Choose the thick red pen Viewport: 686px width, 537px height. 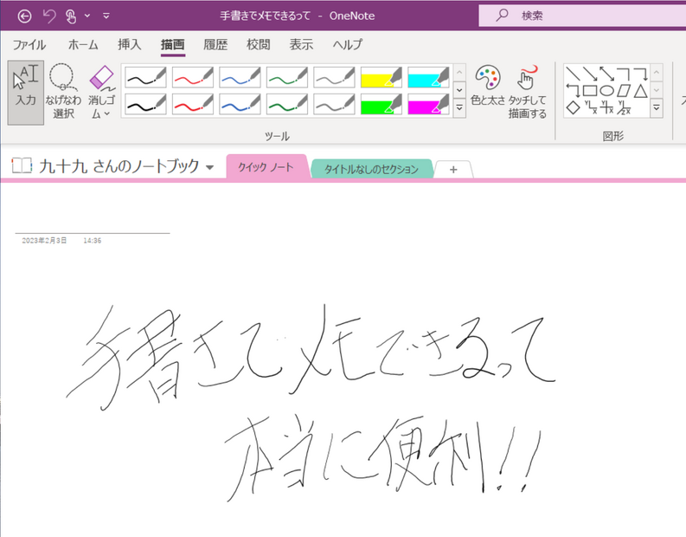coord(193,104)
